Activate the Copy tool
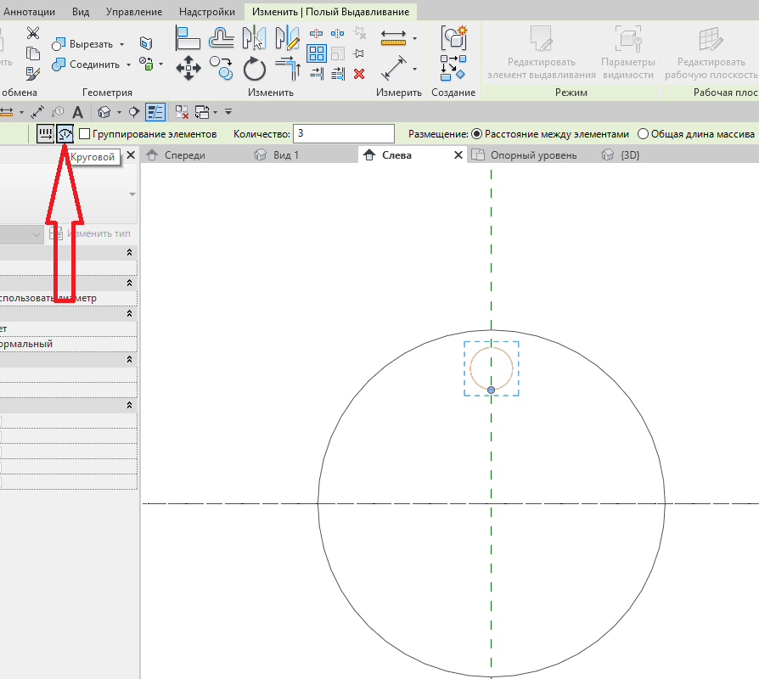This screenshot has height=679, width=759. pyautogui.click(x=222, y=68)
